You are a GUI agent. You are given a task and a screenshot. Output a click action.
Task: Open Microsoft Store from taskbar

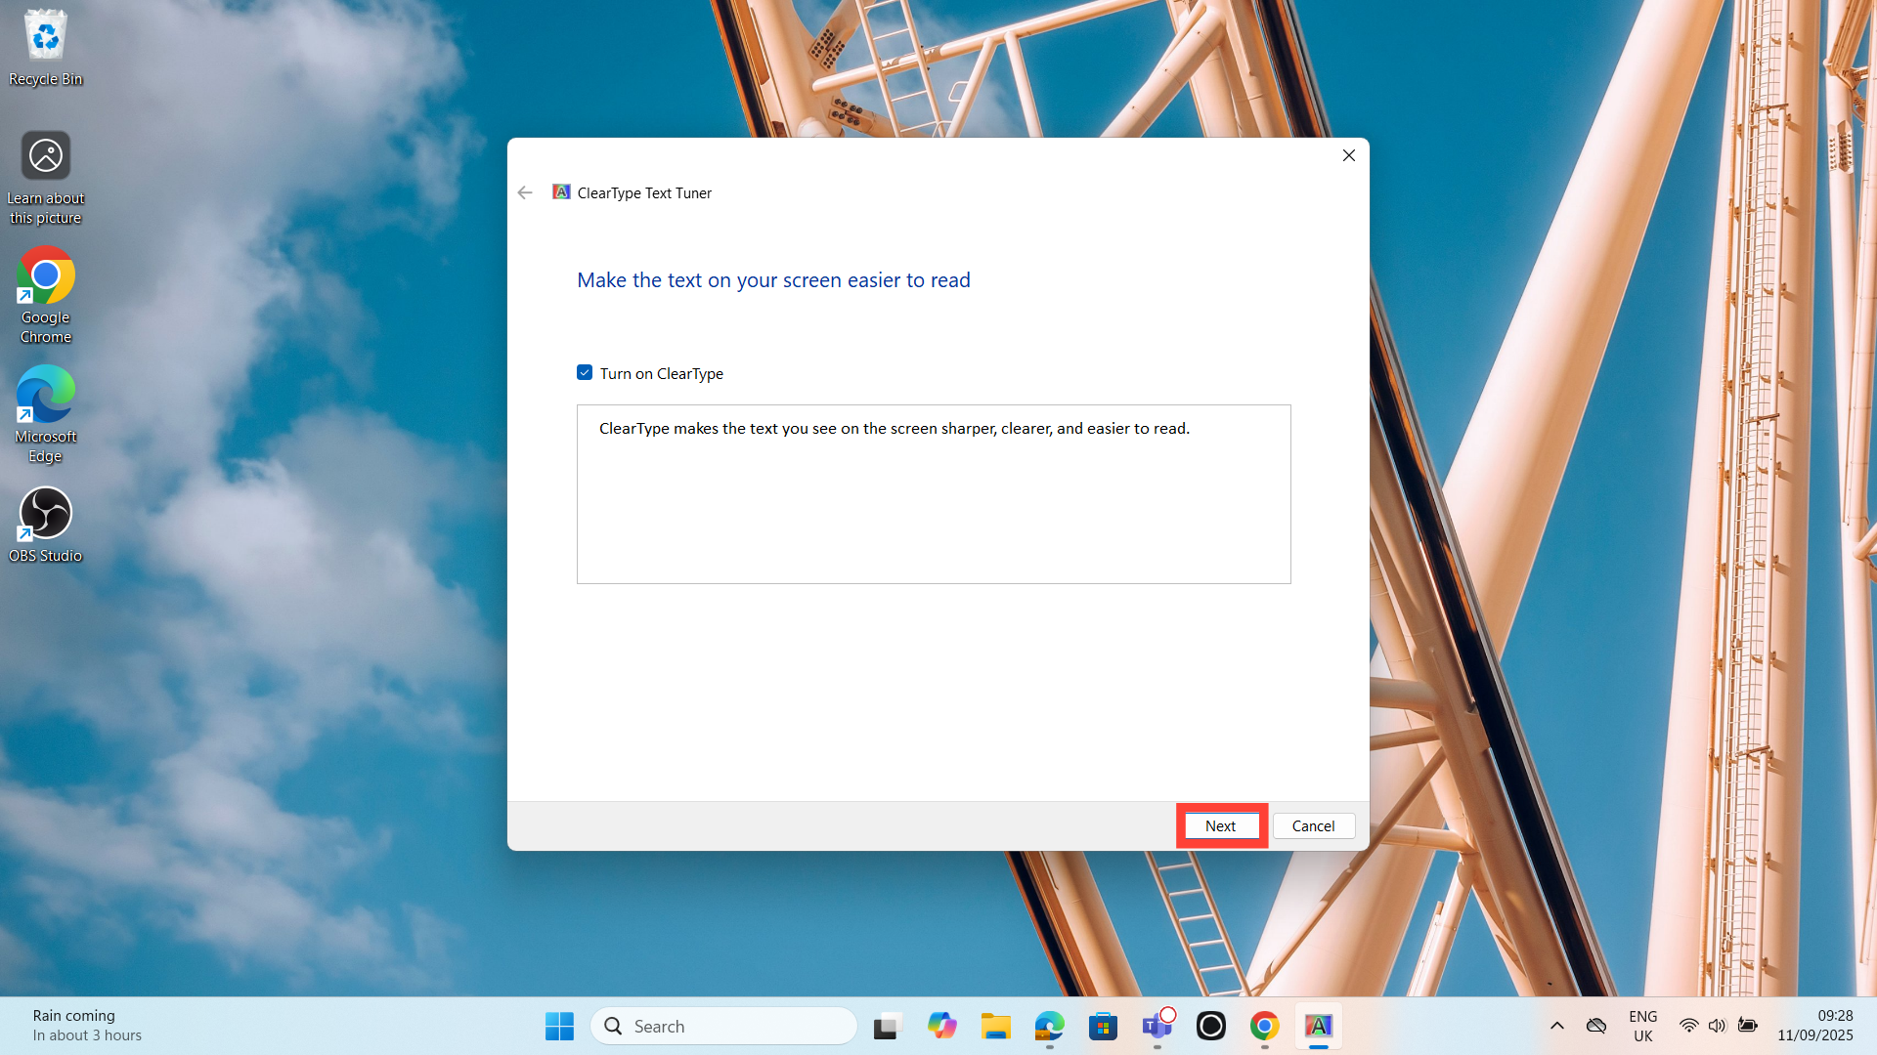coord(1103,1026)
